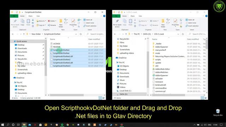226x127 pixels.
Task: Create New folder in ScriptHookVDotNet window
Action: (x=61, y=23)
